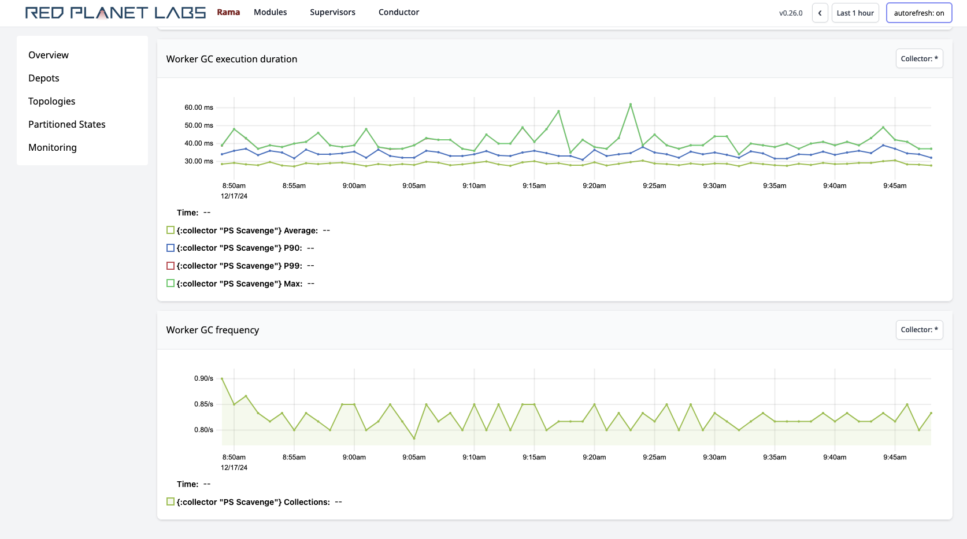Screen dimensions: 967x539
Task: Go back with the left chevron button
Action: tap(820, 13)
